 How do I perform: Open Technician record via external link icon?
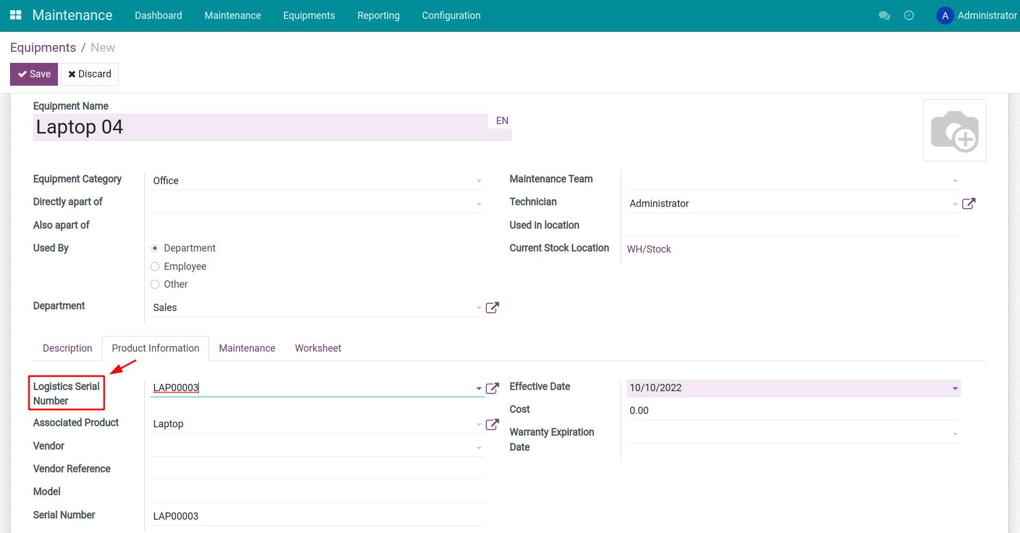pyautogui.click(x=969, y=203)
